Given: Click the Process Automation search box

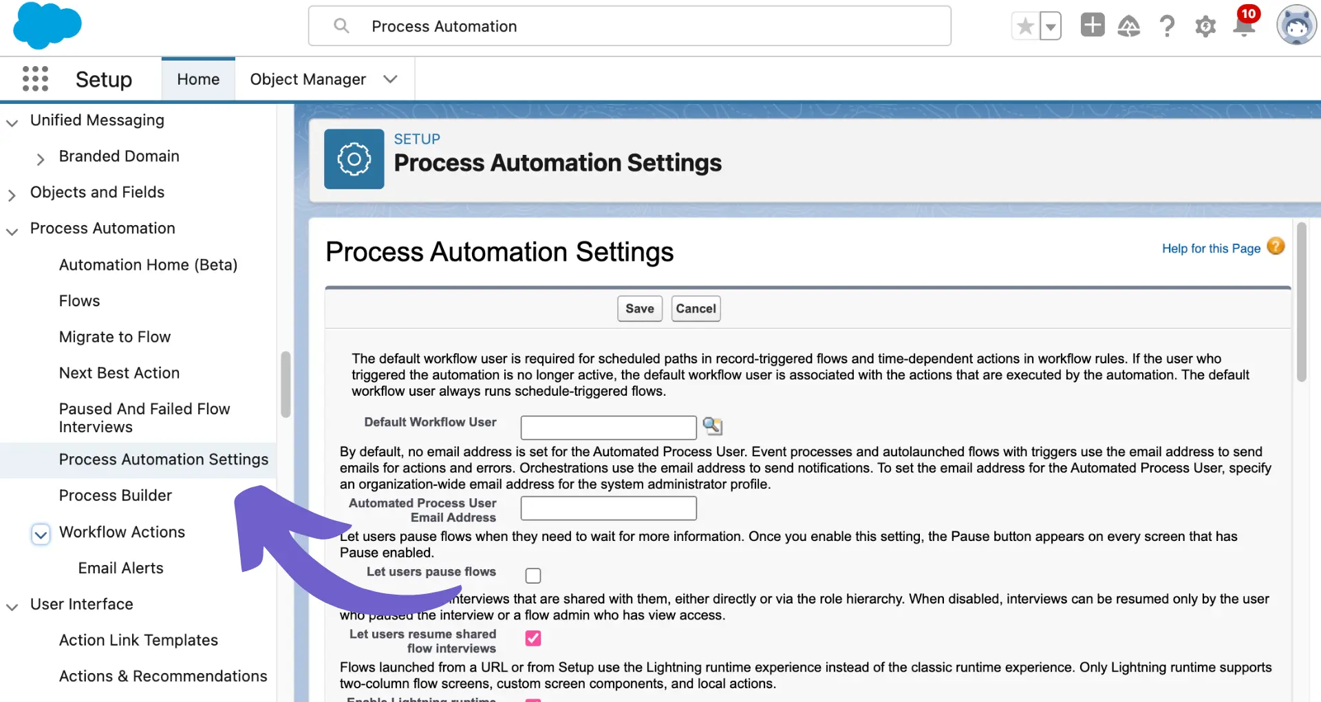Looking at the screenshot, I should click(630, 26).
